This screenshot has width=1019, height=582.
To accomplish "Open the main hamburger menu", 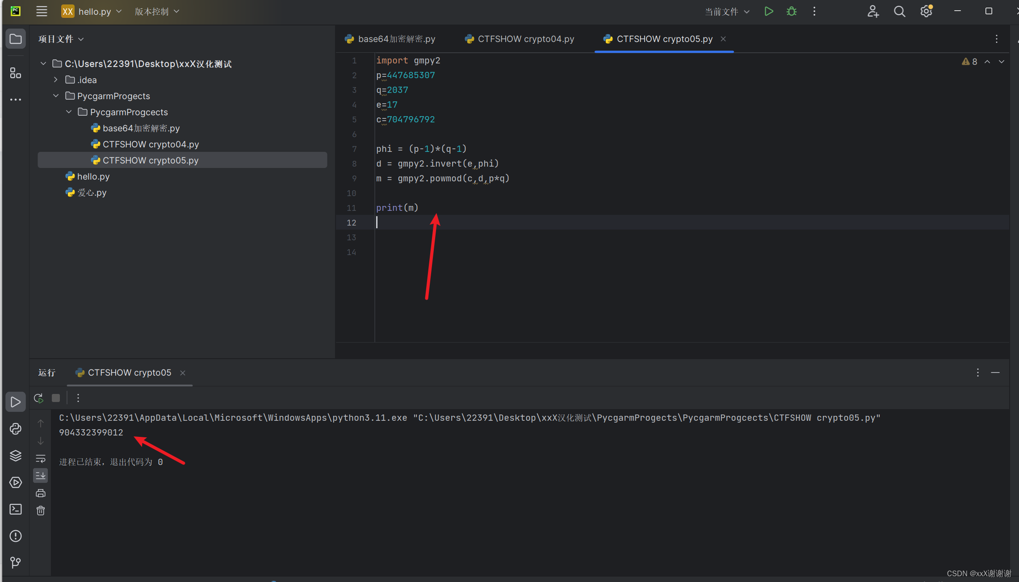I will point(42,11).
